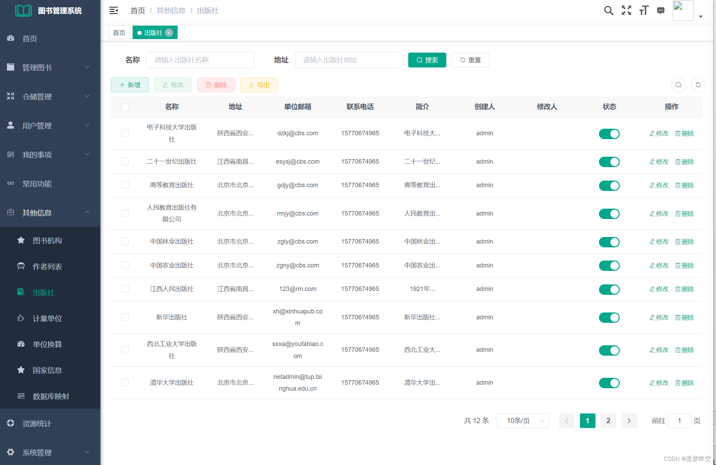Screen dimensions: 716x465
Task: Check the box for 中国林业出版社 row
Action: (125, 241)
